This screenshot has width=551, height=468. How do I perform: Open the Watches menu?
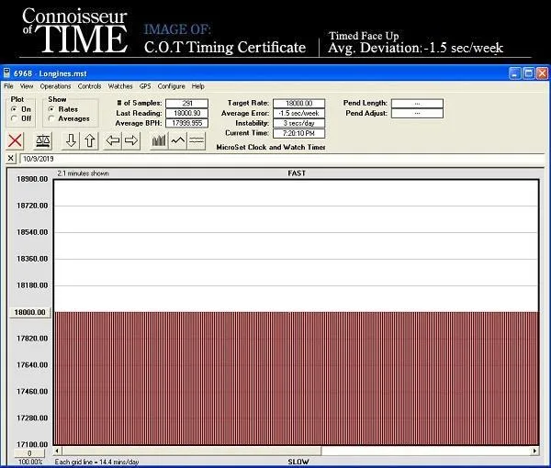point(120,86)
